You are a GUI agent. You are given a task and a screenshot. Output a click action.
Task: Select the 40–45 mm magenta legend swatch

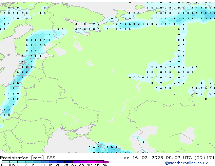pos(92,162)
